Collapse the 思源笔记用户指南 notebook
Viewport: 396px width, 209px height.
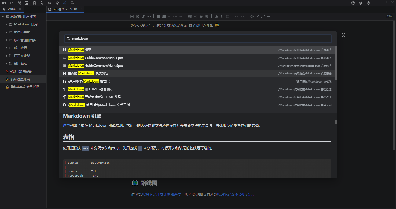click(3, 17)
